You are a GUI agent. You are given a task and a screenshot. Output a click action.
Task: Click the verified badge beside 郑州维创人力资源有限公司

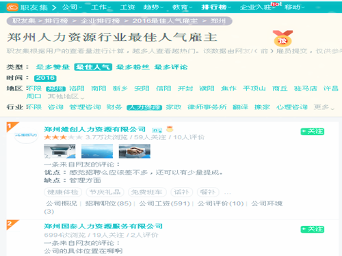tap(157, 130)
